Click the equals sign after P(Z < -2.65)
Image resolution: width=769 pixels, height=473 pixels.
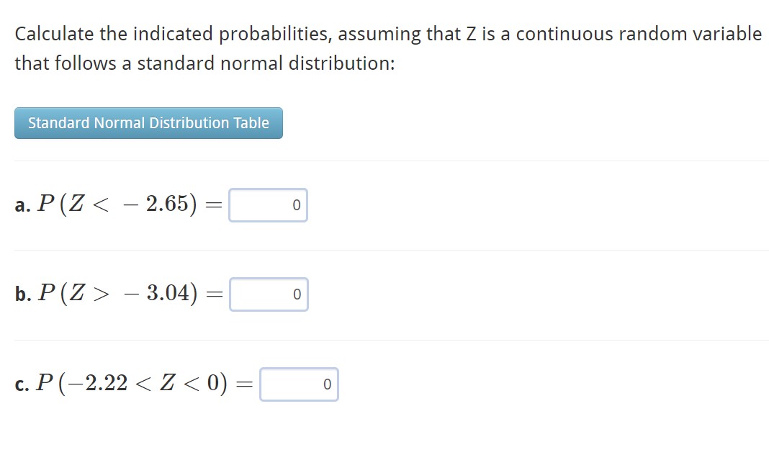pyautogui.click(x=215, y=204)
